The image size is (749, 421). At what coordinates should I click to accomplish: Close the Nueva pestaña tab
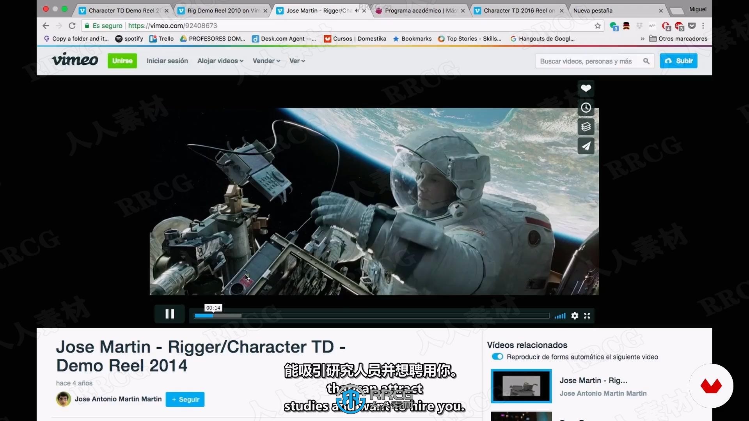[661, 11]
